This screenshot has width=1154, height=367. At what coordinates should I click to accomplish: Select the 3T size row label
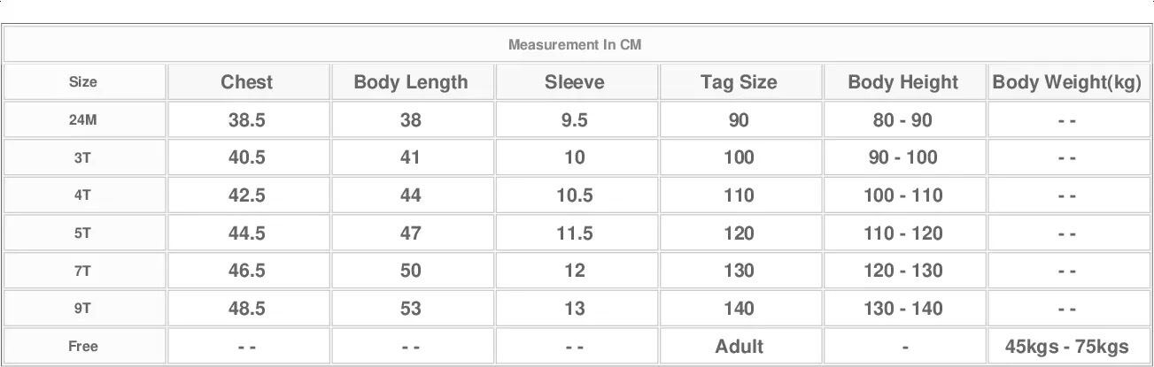tap(82, 158)
